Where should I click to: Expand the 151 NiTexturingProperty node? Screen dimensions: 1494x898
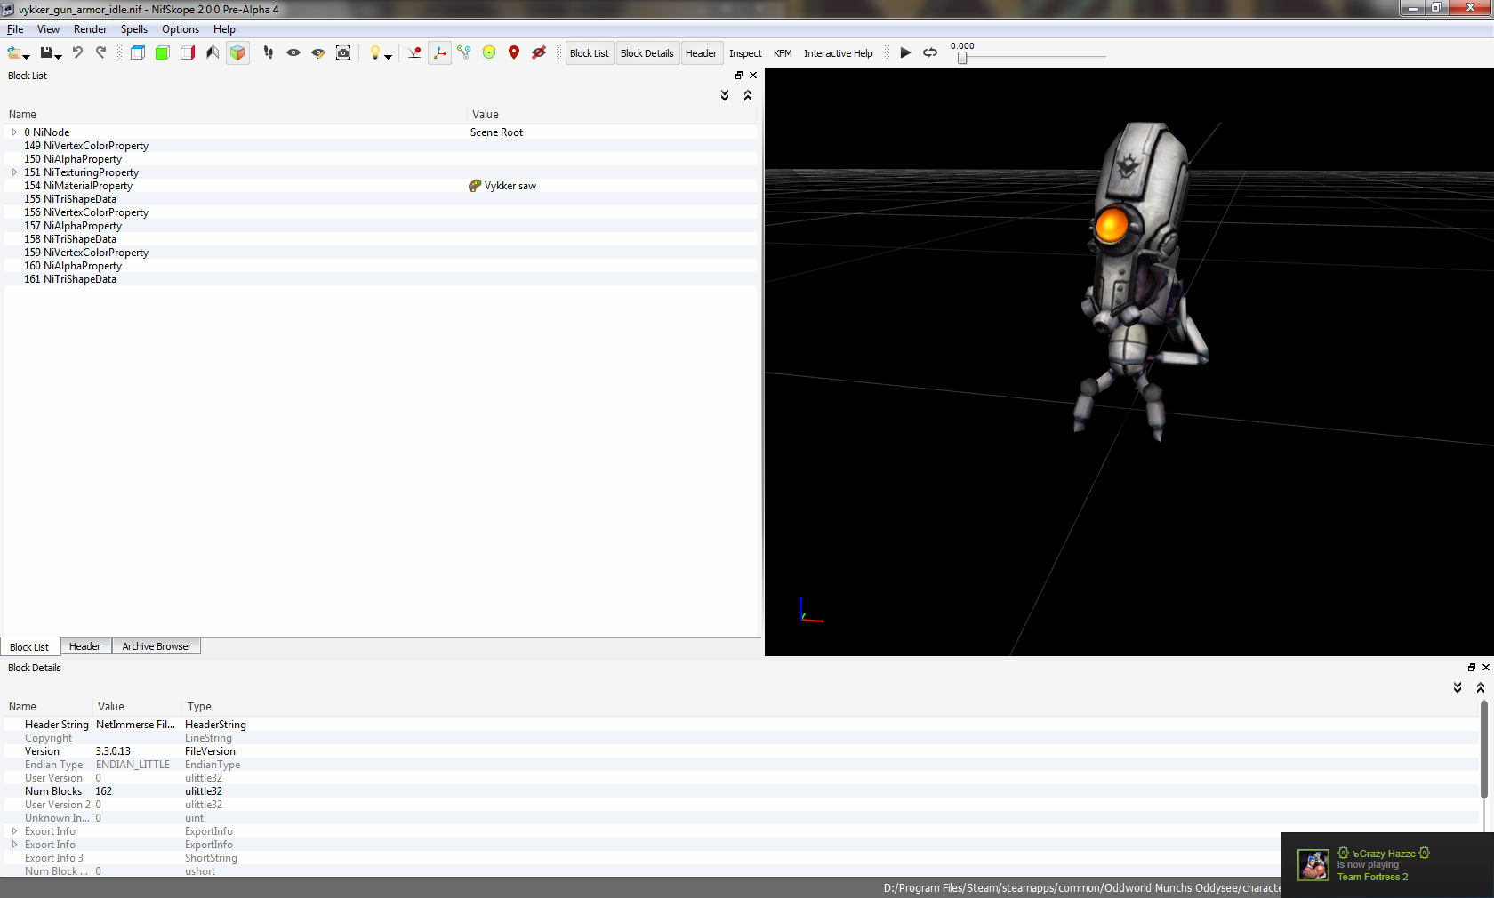tap(14, 172)
